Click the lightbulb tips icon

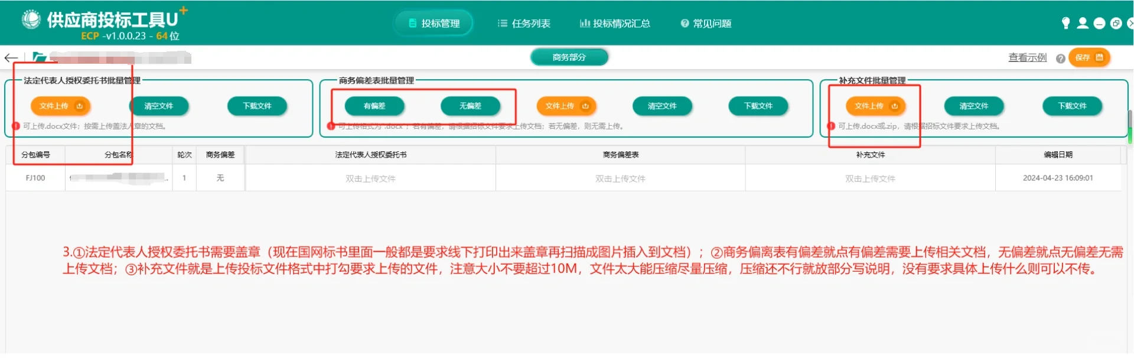pyautogui.click(x=1065, y=23)
